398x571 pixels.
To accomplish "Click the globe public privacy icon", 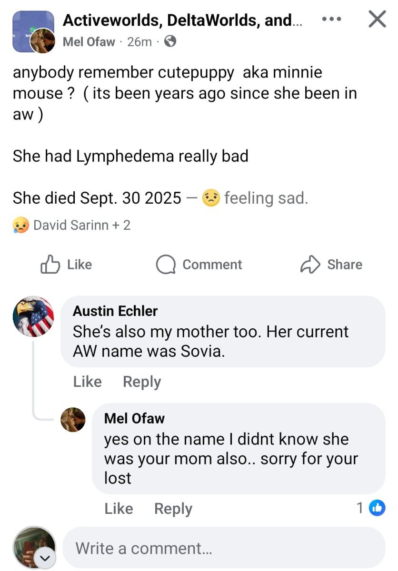I will coord(170,42).
